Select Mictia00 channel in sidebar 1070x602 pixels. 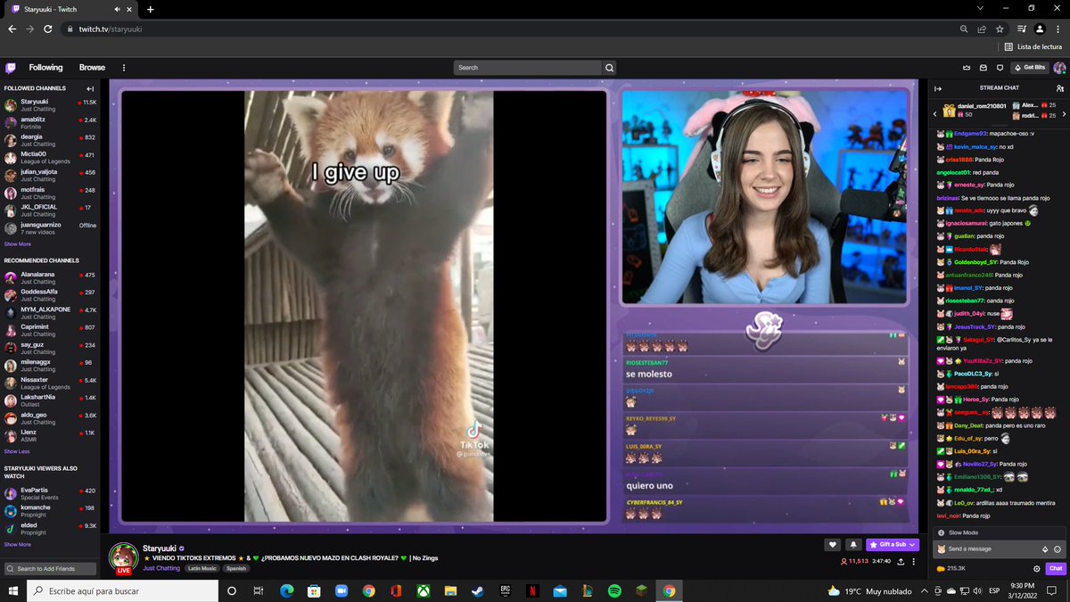pyautogui.click(x=50, y=157)
